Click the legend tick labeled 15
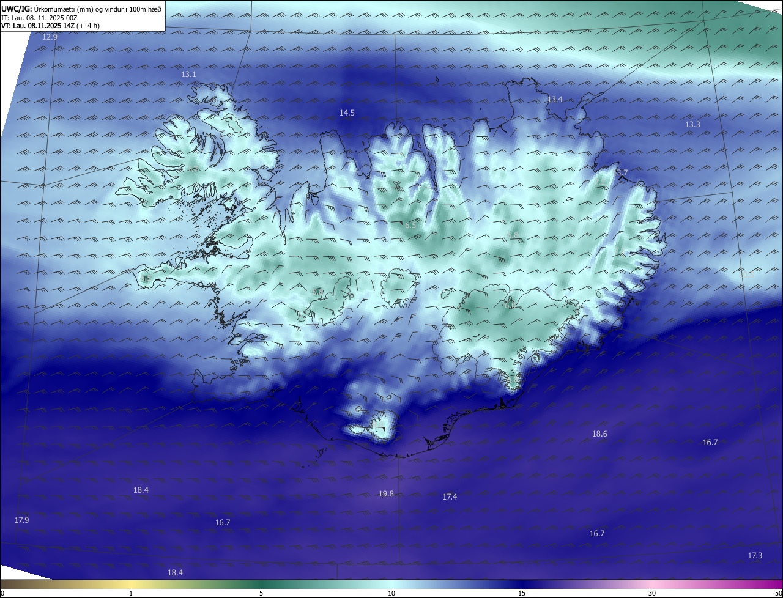The width and height of the screenshot is (783, 598). (522, 593)
